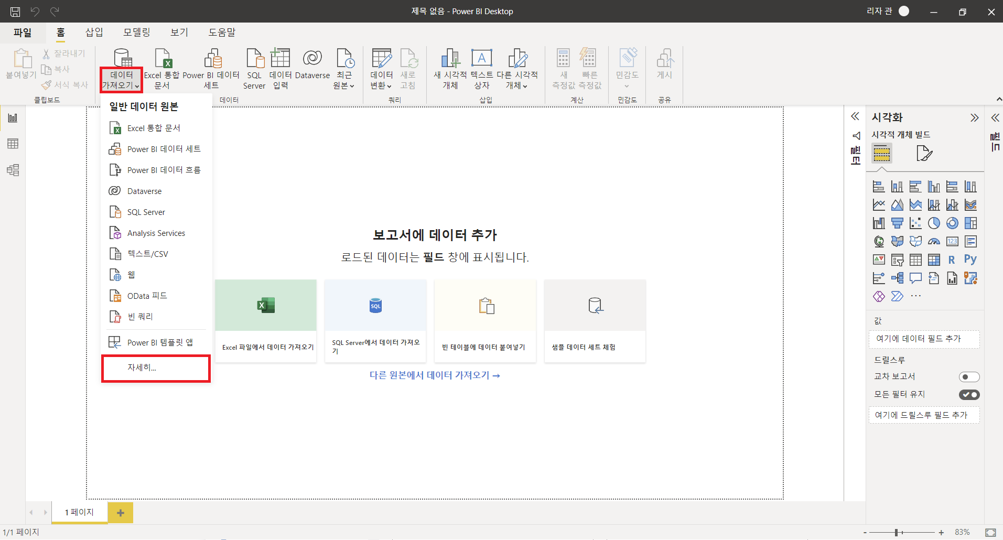The image size is (1003, 540).
Task: Select the matrix visual icon
Action: tap(934, 260)
